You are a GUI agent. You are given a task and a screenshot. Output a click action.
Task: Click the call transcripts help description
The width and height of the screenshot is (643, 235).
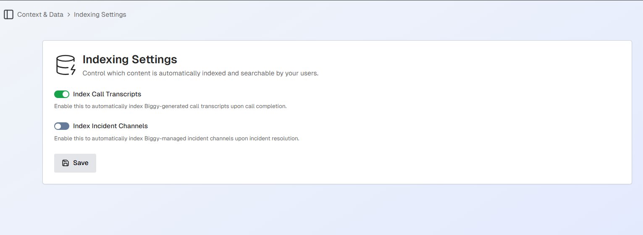coord(170,106)
